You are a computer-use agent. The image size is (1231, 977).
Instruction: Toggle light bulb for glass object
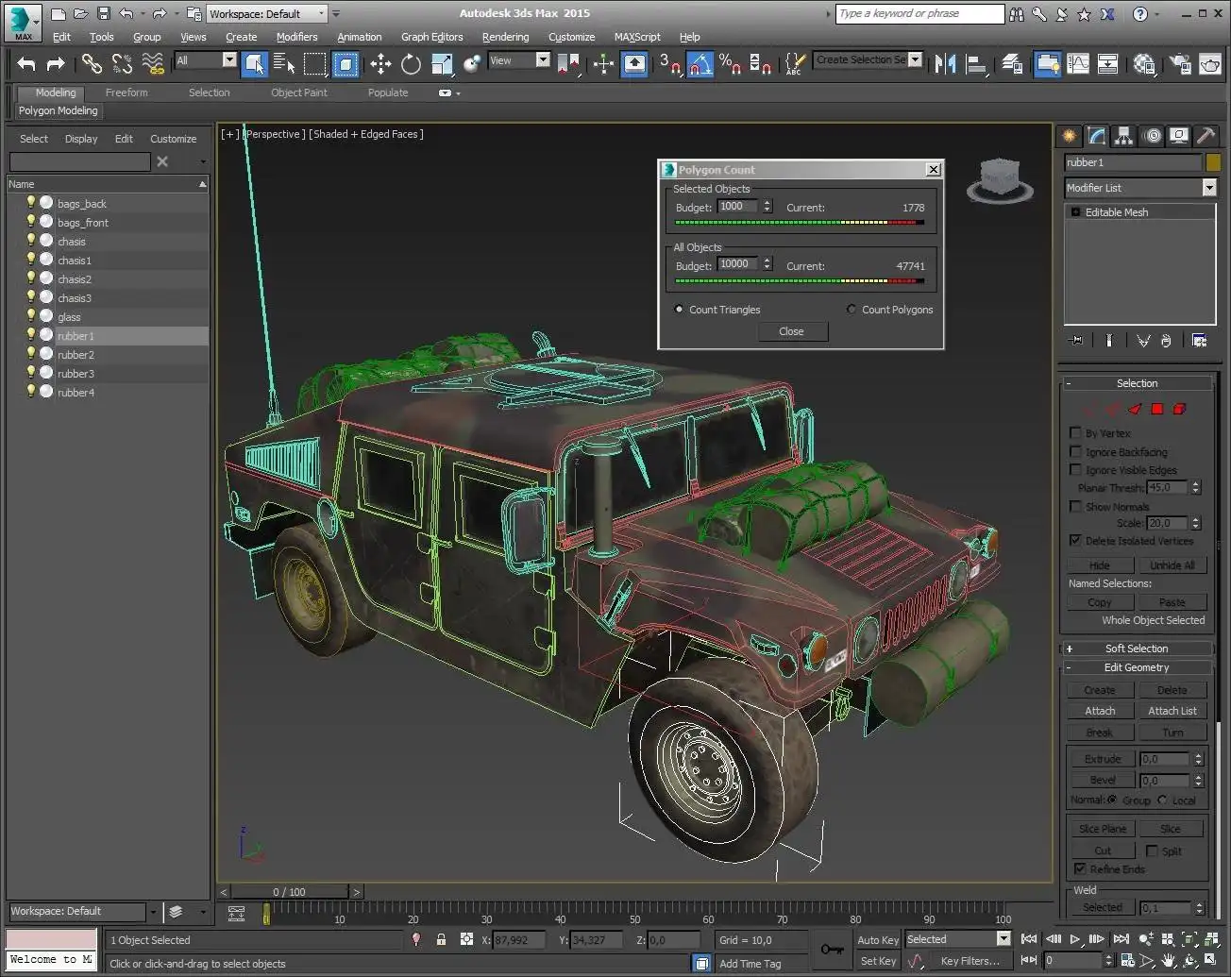pyautogui.click(x=30, y=316)
